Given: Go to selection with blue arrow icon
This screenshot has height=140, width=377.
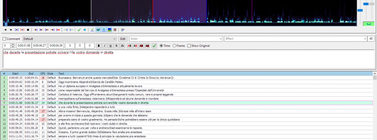Looking at the screenshot, I should pyautogui.click(x=85, y=30).
